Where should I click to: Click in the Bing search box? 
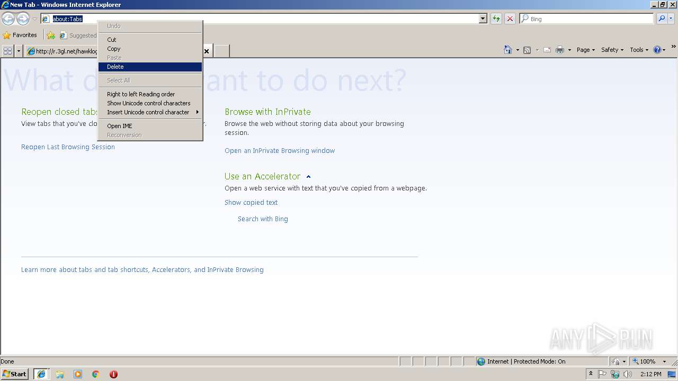coord(587,19)
